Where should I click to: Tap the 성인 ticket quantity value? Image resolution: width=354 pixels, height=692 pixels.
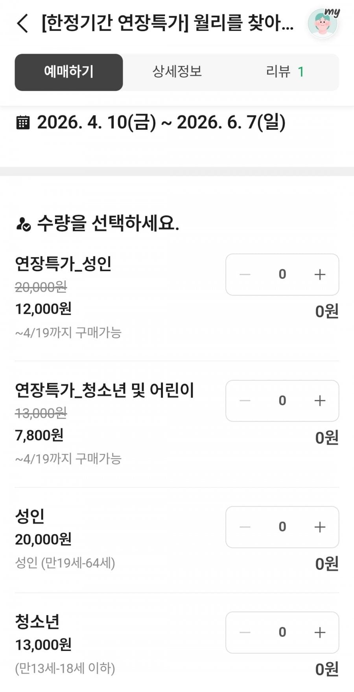click(x=282, y=527)
